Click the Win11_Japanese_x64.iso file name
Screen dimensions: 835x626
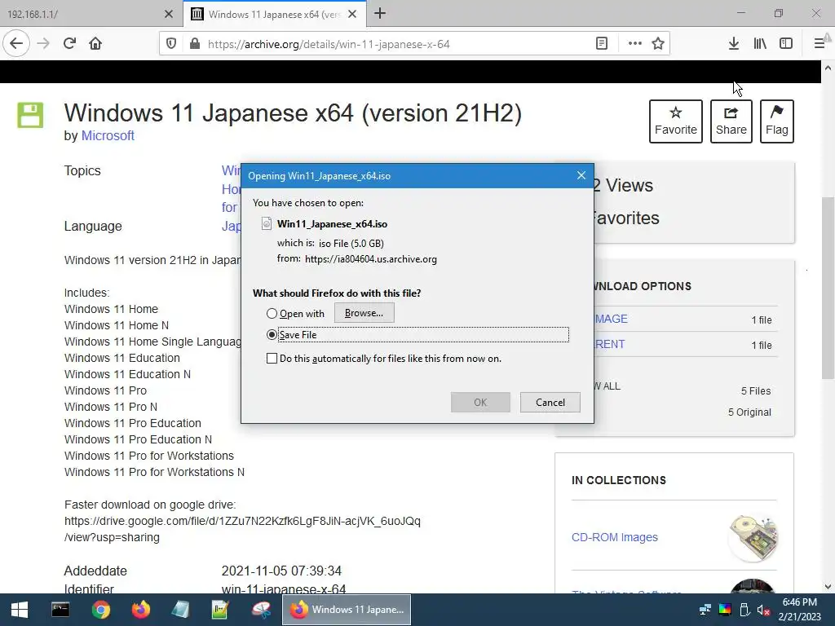click(x=332, y=224)
